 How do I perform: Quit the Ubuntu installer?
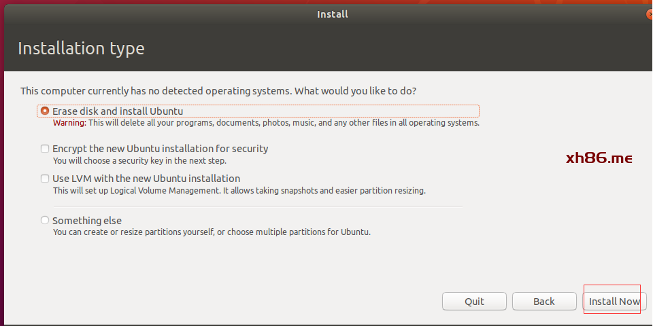pyautogui.click(x=474, y=301)
